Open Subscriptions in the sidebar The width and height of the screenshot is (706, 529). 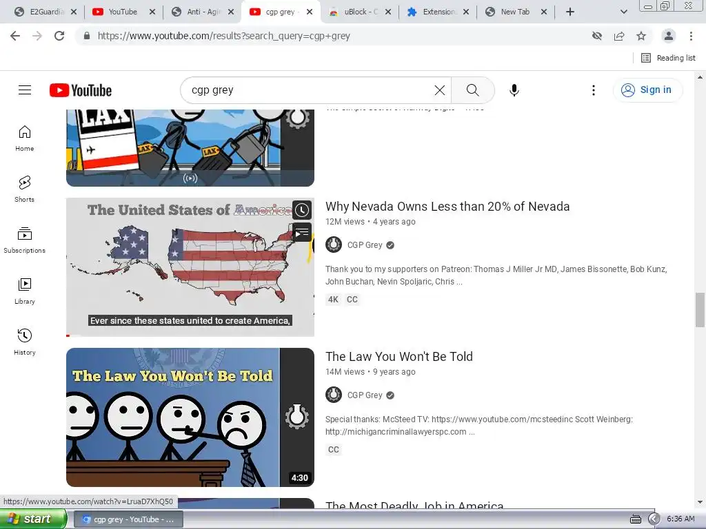coord(25,240)
